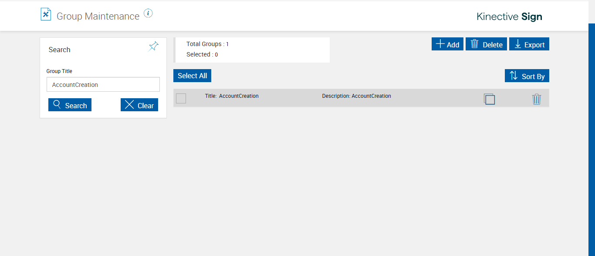Click the 'Search' panel heading
595x256 pixels.
coord(59,50)
